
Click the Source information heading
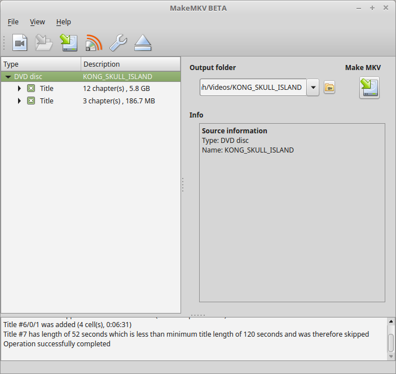tap(234, 131)
